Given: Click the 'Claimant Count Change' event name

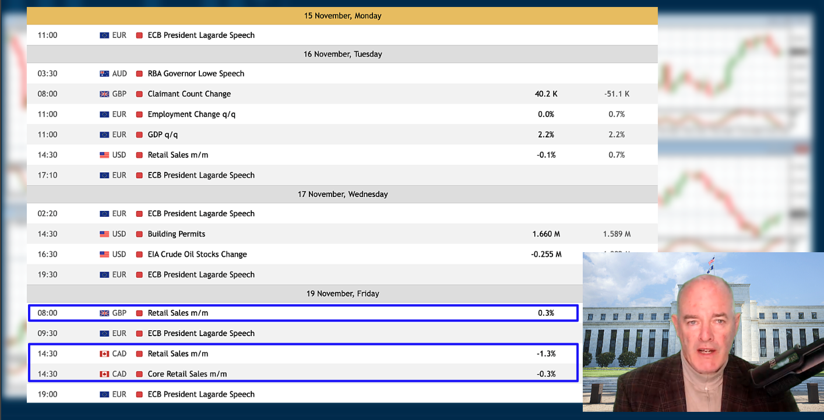Looking at the screenshot, I should (189, 94).
